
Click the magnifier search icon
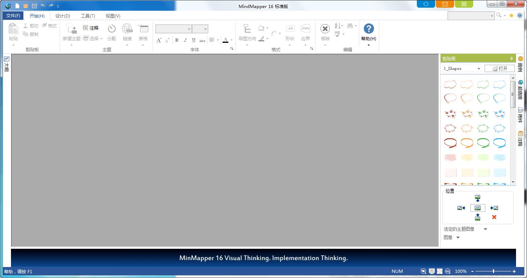[x=498, y=15]
